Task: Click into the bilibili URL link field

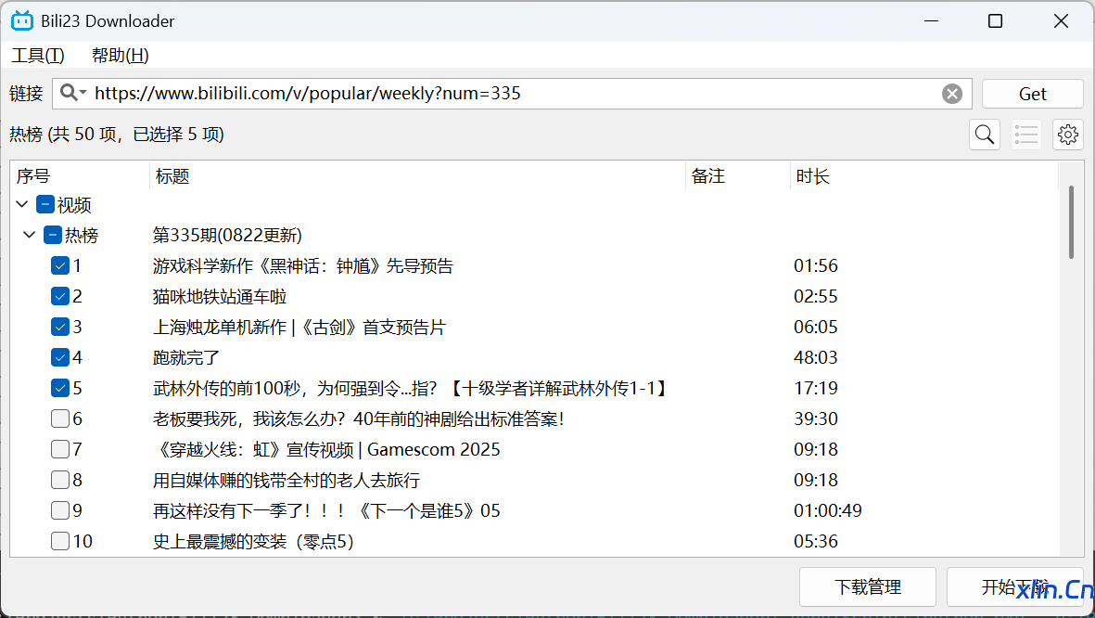Action: tap(512, 94)
